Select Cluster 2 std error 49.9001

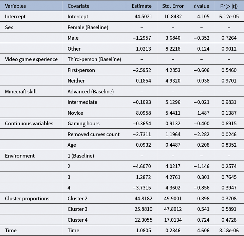173,199
